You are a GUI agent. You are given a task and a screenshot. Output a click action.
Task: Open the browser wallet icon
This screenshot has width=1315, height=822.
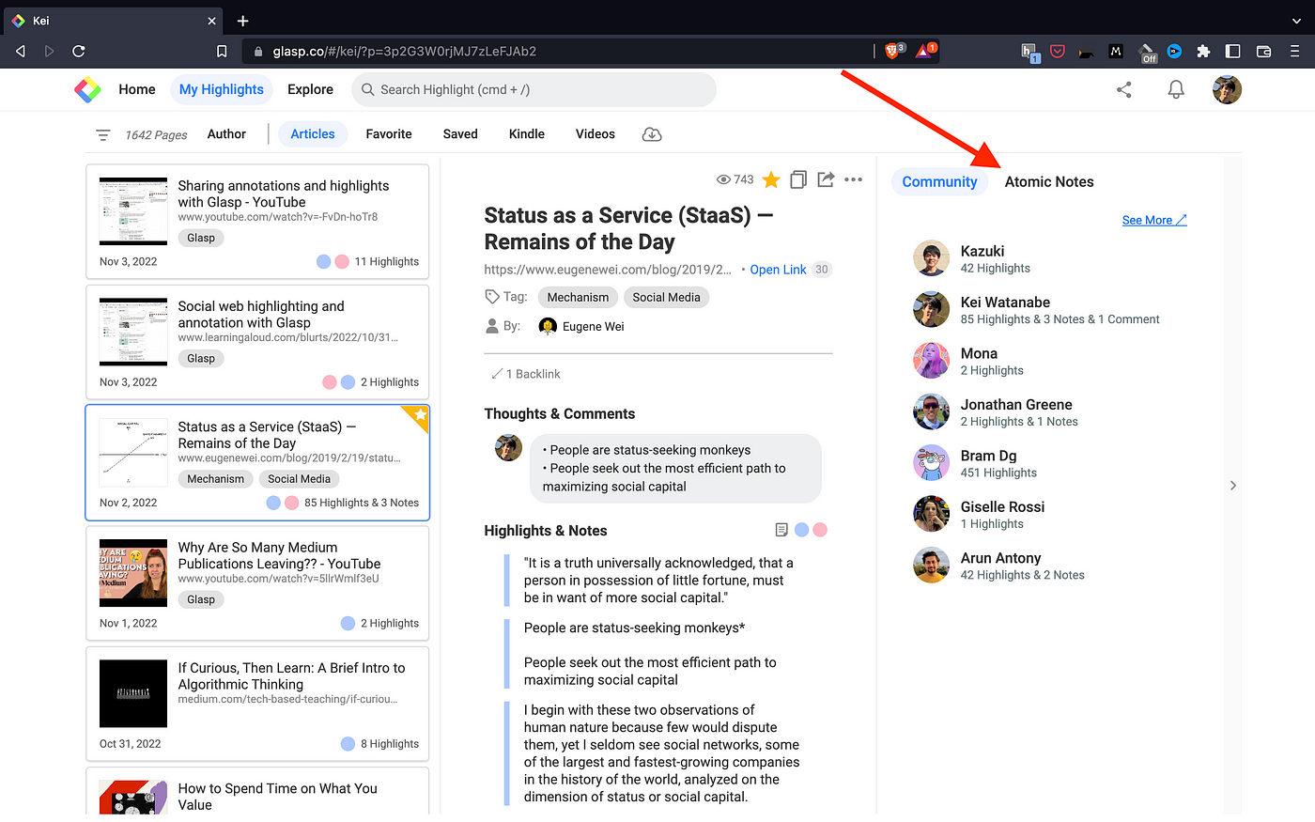1263,52
